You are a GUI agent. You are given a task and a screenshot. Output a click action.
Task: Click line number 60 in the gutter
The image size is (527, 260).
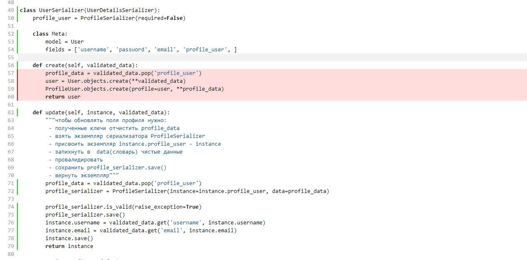(11, 97)
